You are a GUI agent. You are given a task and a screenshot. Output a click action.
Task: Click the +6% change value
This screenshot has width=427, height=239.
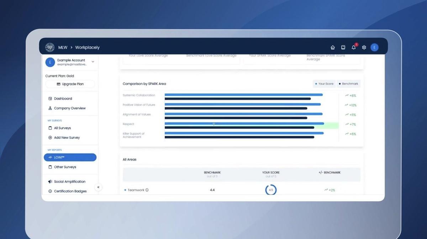click(353, 134)
